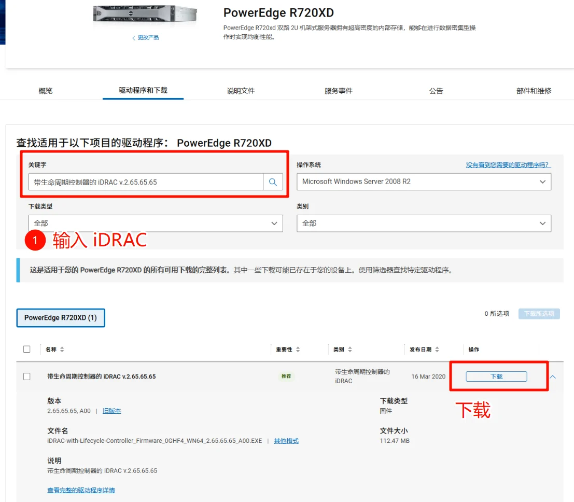The width and height of the screenshot is (574, 502).
Task: Click the 下载所选项 button
Action: pos(539,313)
